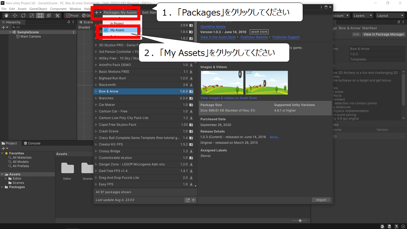This screenshot has width=407, height=229.
Task: Open dropdown next to refresh button
Action: click(x=193, y=200)
